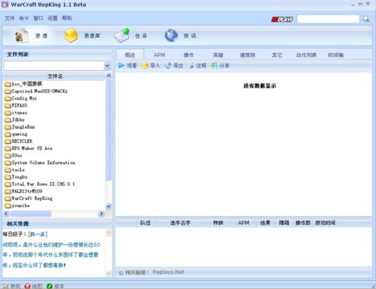Select the youxihe folder
Image resolution: width=376 pixels, height=289 pixels.
pos(17,206)
